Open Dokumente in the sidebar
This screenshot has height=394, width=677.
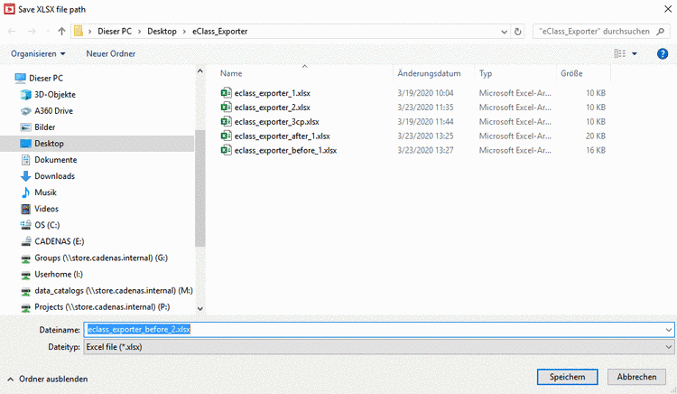[56, 160]
